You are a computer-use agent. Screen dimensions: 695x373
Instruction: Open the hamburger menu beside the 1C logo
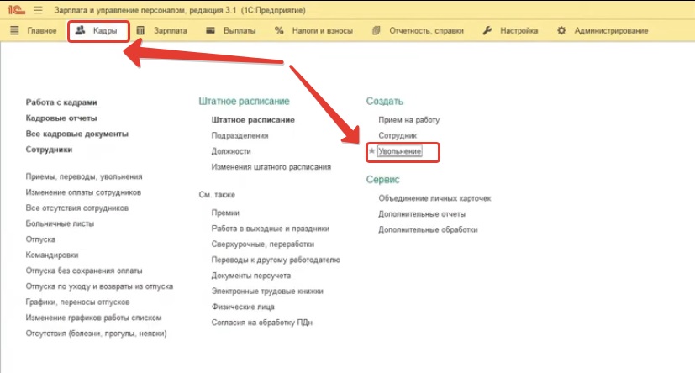[38, 9]
